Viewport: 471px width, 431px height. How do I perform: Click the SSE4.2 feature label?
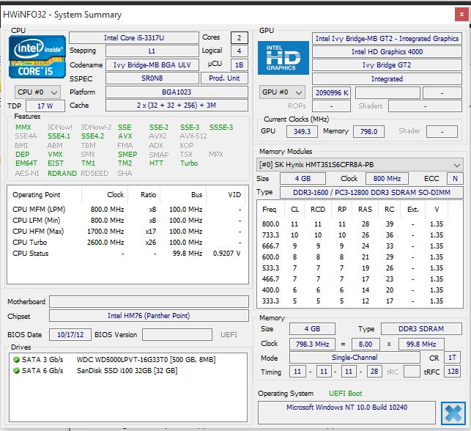[x=92, y=136]
